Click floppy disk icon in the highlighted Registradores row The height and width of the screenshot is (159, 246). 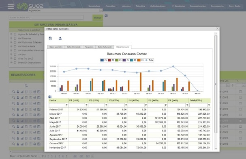click(x=39, y=121)
